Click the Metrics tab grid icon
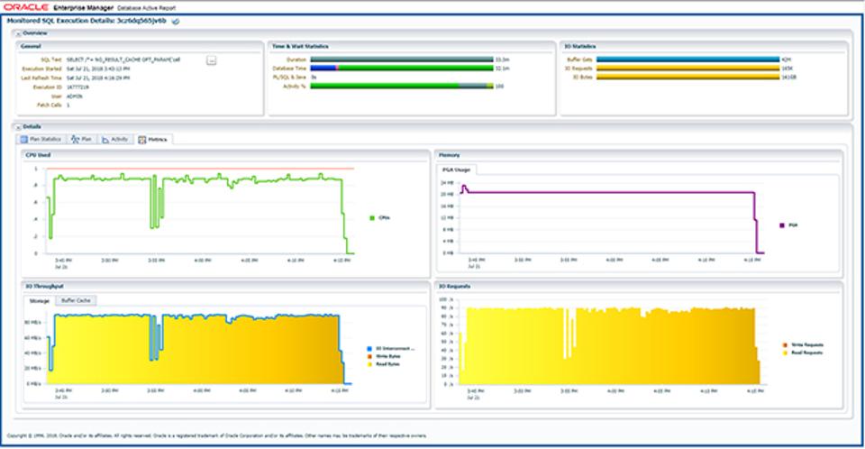 coord(142,140)
